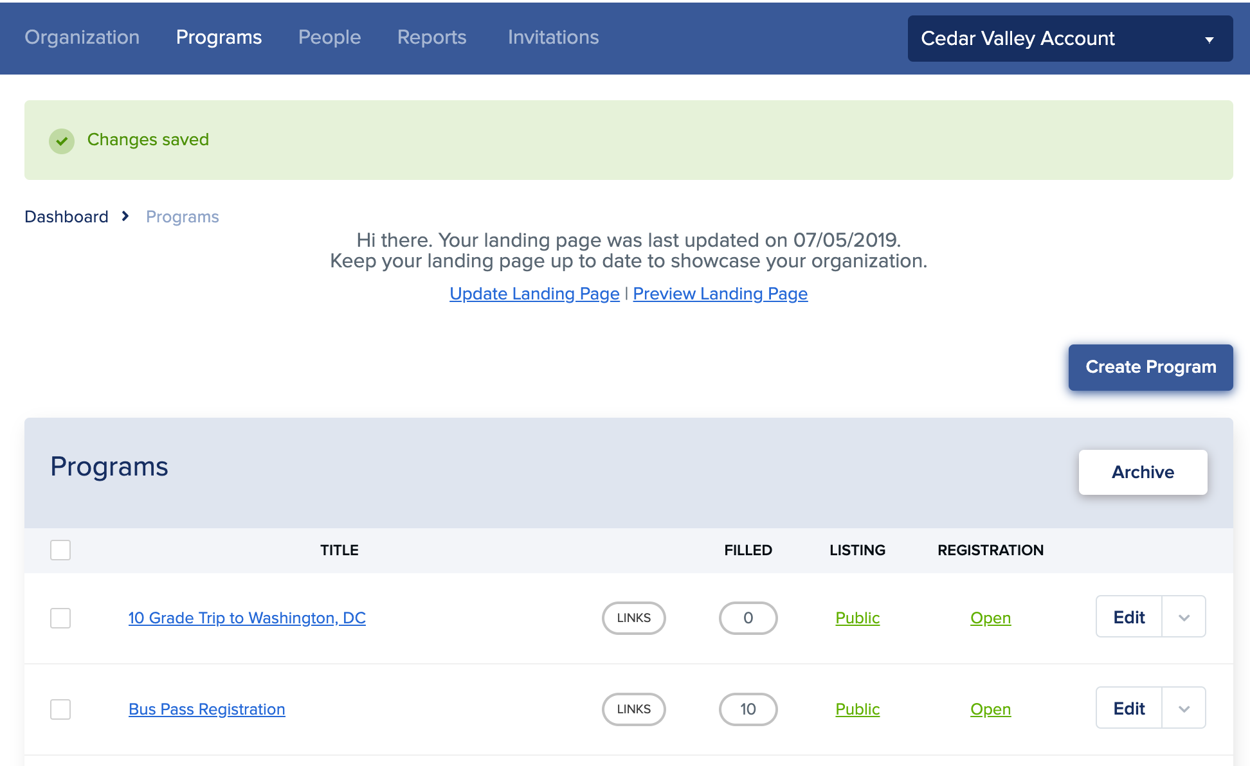Viewport: 1250px width, 766px height.
Task: Open the Update Landing Page link
Action: pos(534,294)
